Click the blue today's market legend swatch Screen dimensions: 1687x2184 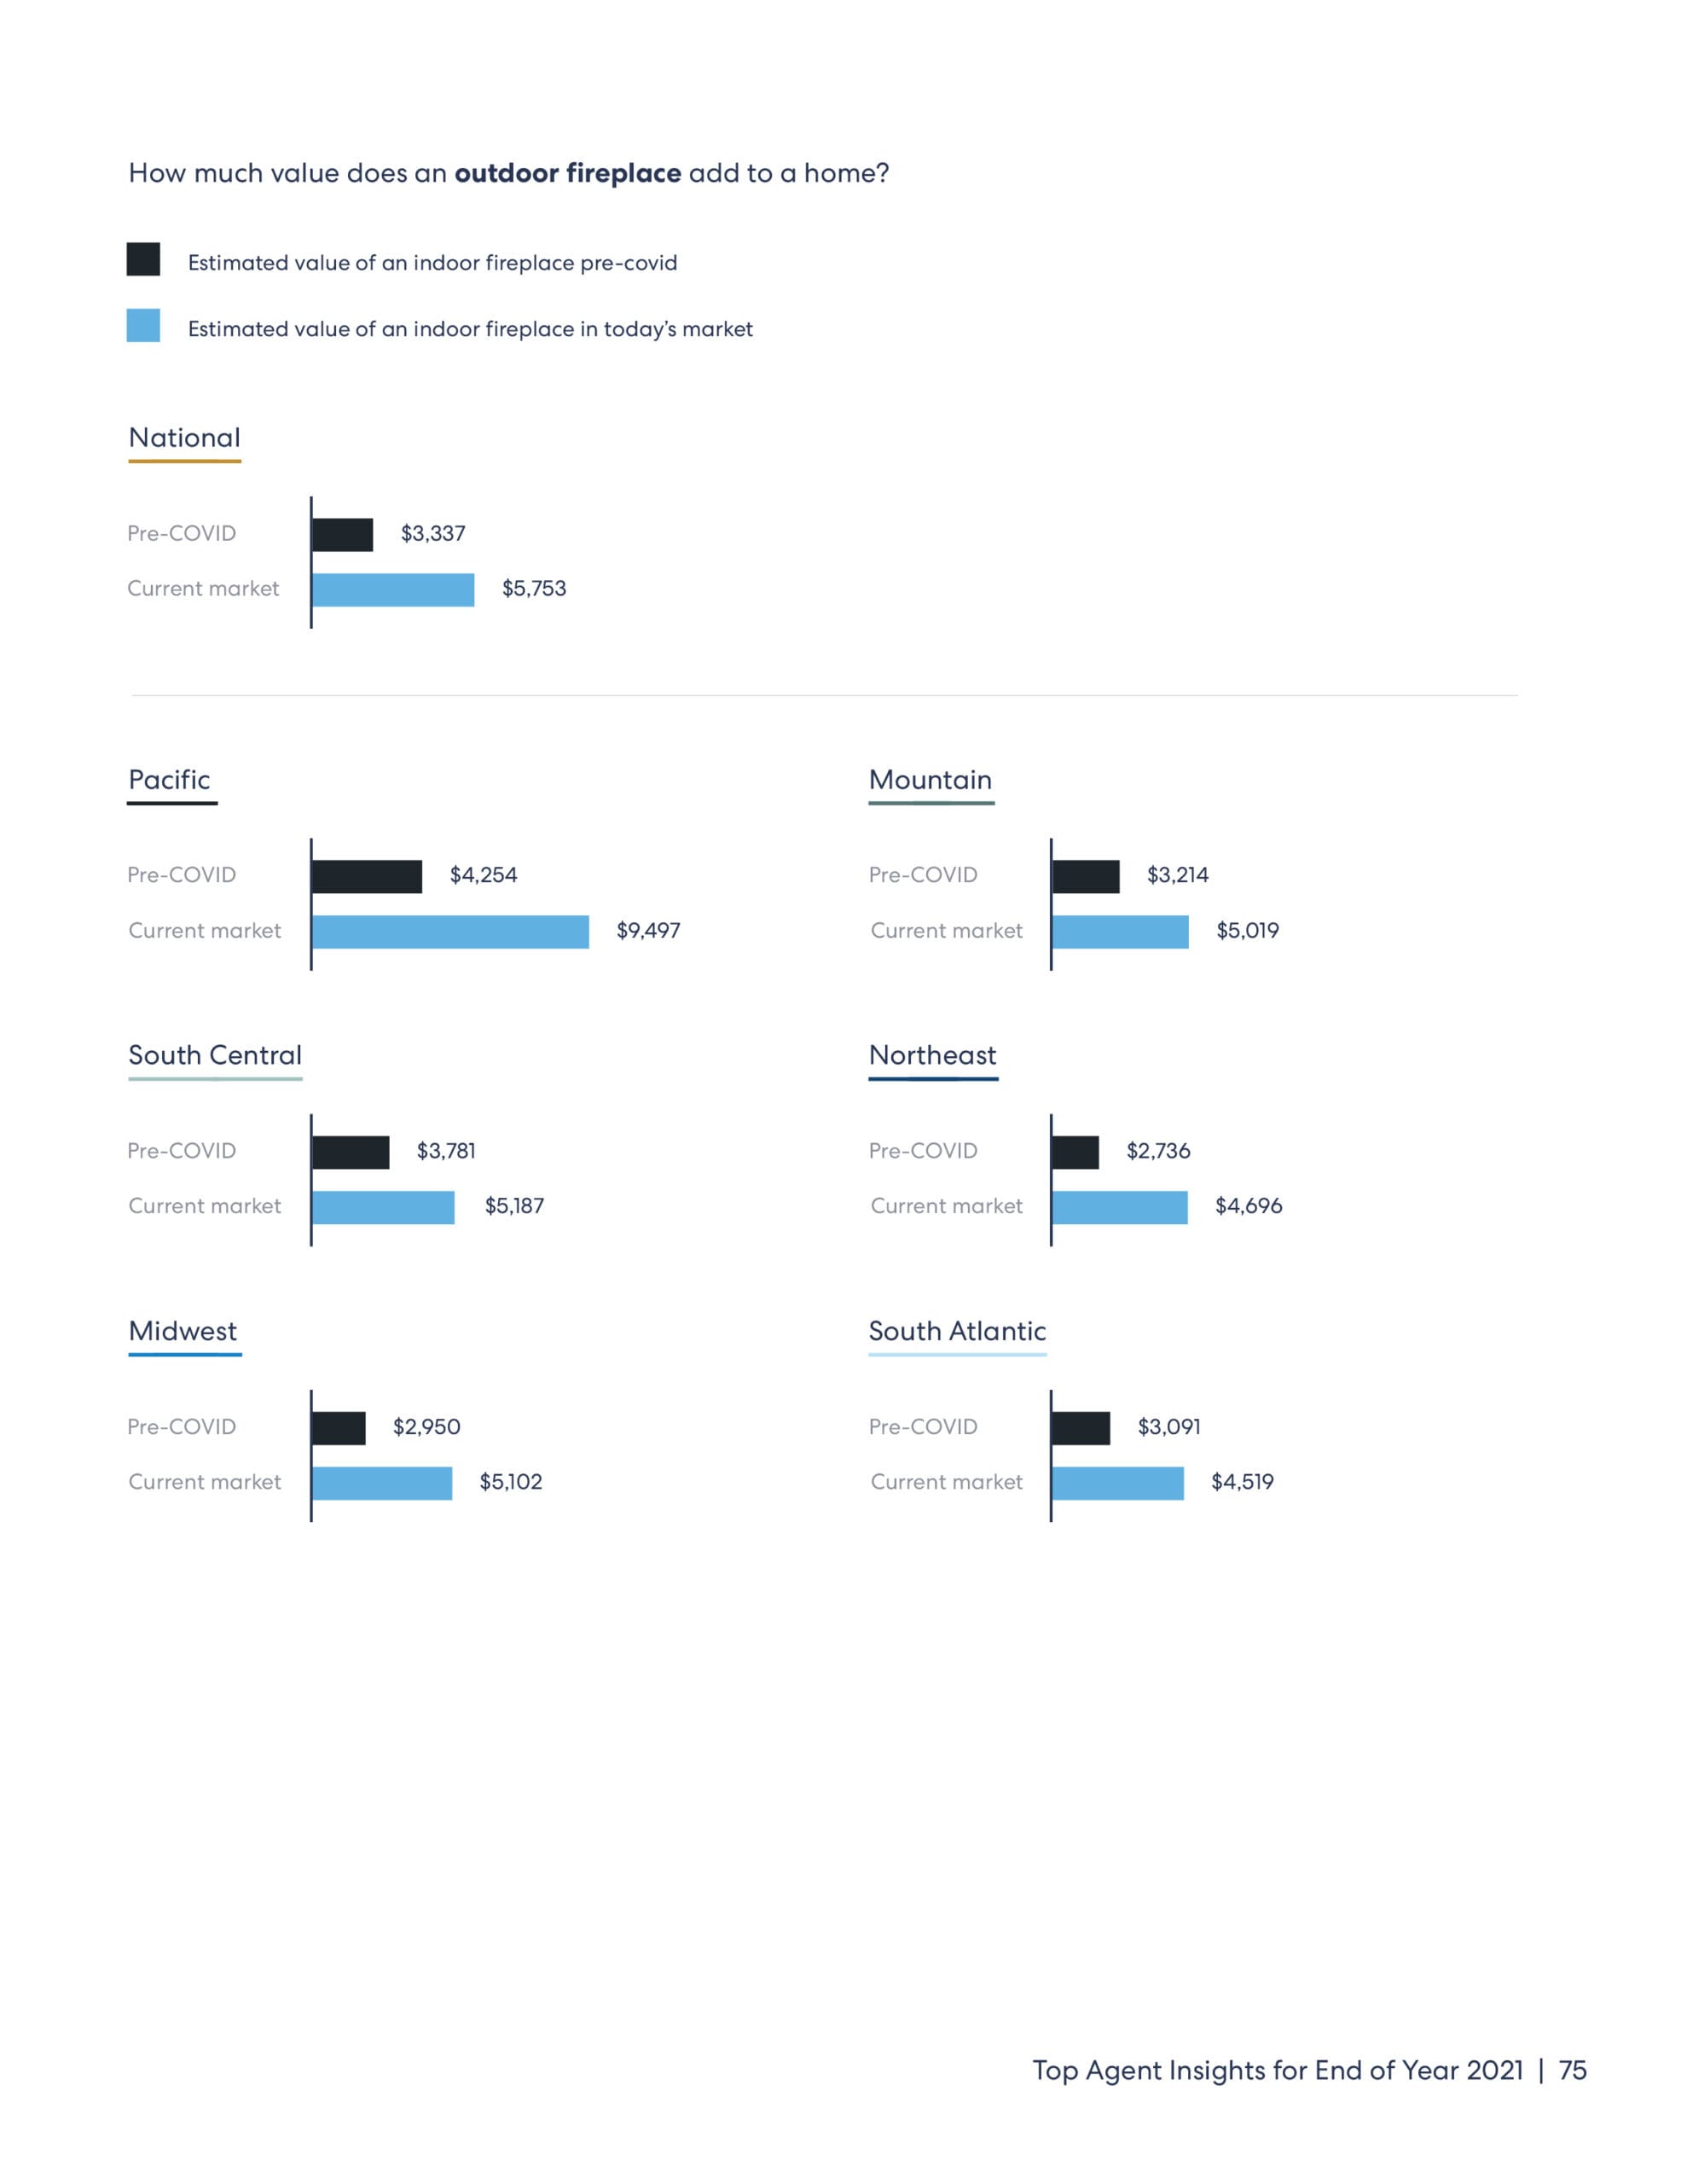pyautogui.click(x=143, y=326)
